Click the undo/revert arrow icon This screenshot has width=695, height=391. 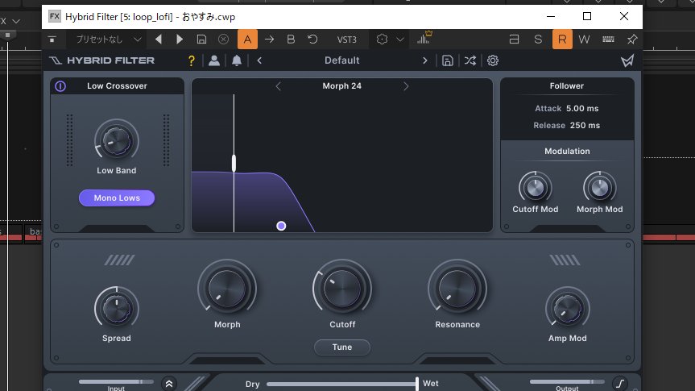(x=312, y=40)
